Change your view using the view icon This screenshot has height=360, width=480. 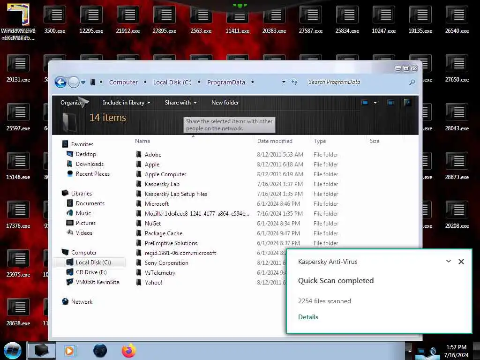[365, 103]
